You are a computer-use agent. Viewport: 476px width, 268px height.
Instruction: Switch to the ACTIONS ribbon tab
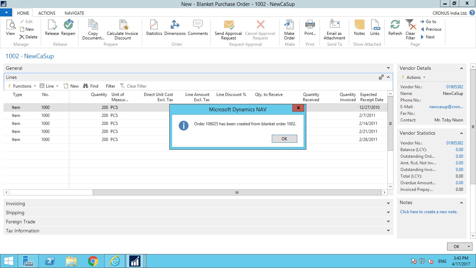47,13
